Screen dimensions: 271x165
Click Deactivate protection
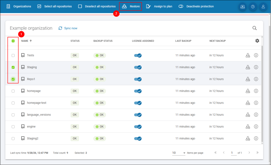click(x=196, y=6)
